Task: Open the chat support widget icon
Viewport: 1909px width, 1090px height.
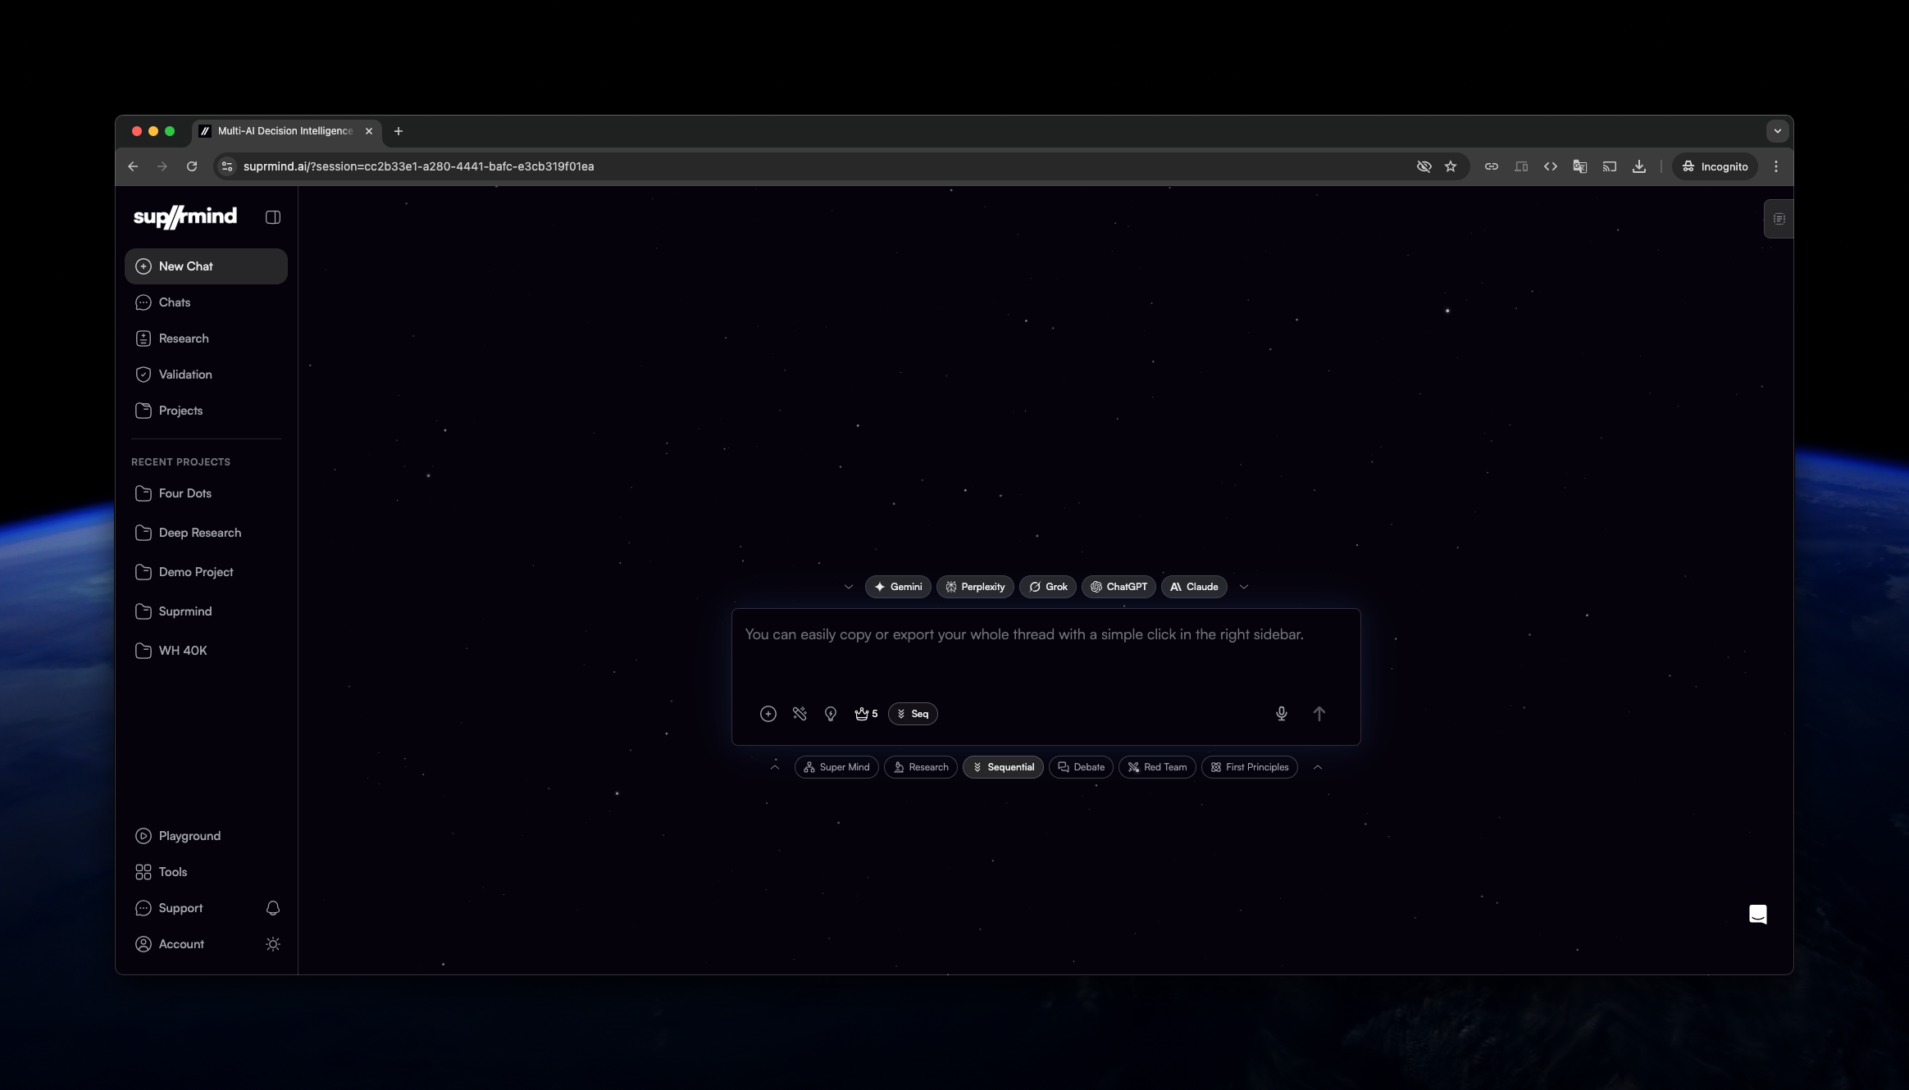Action: coord(1758,915)
